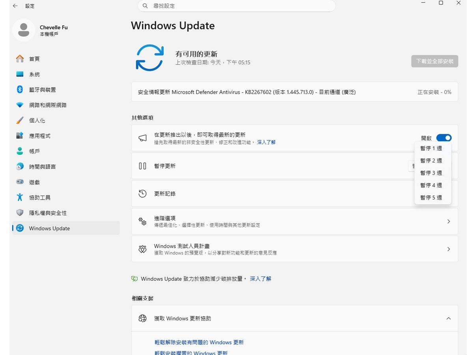Click the Defender Antivirus KB2267602 update entry
Viewport: 473px width, 355px height.
294,92
